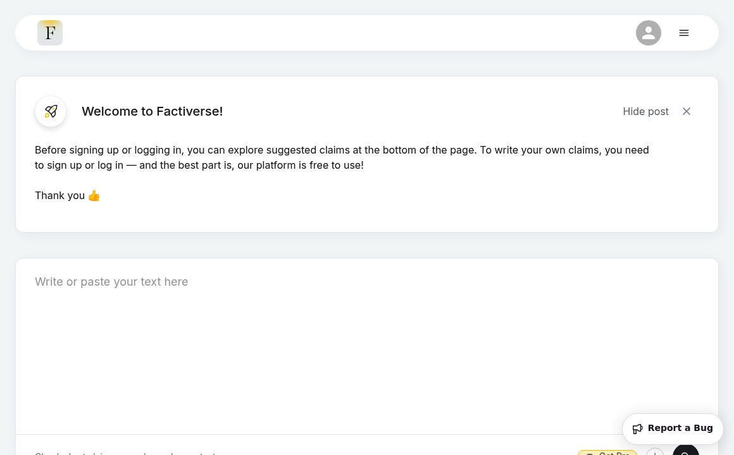Click the 'Thank you' text line
Image resolution: width=734 pixels, height=455 pixels.
(x=59, y=196)
